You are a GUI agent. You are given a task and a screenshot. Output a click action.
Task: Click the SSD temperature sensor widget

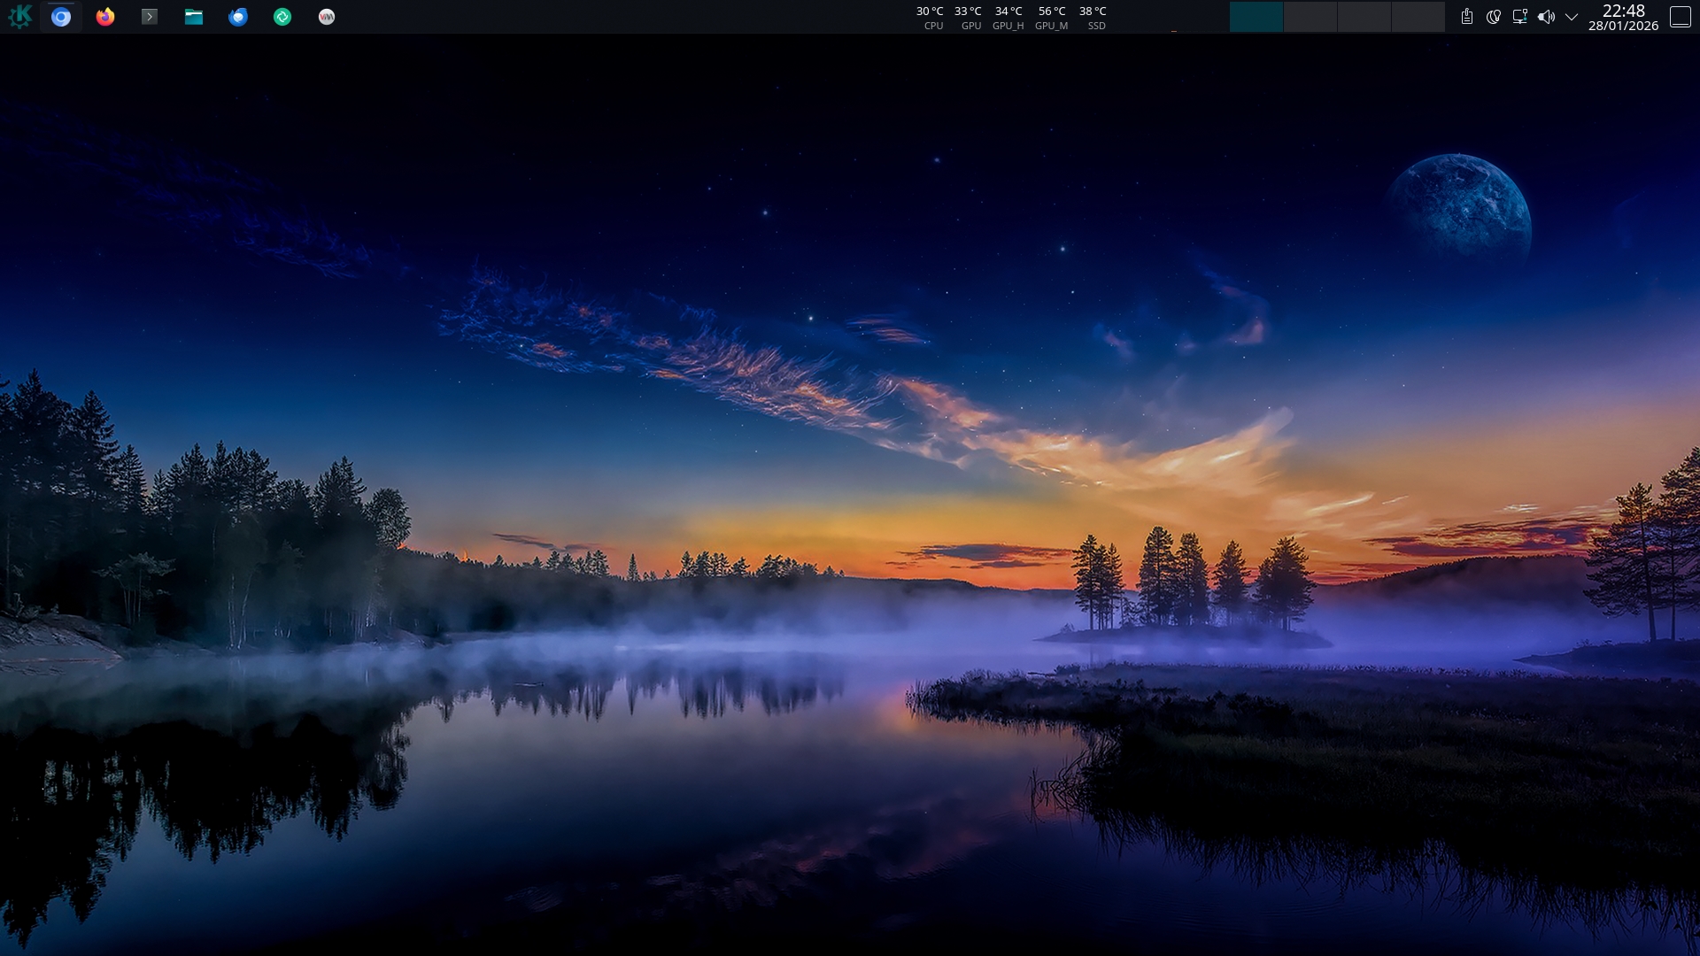click(x=1093, y=17)
